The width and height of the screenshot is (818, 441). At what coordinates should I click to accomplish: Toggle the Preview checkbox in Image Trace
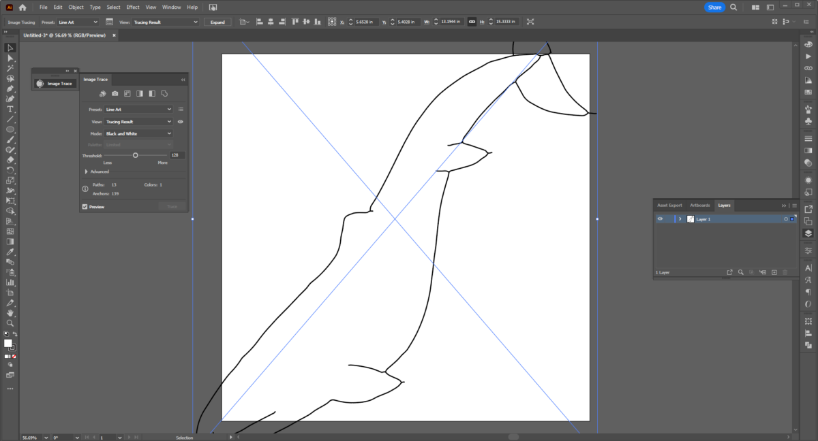point(83,206)
